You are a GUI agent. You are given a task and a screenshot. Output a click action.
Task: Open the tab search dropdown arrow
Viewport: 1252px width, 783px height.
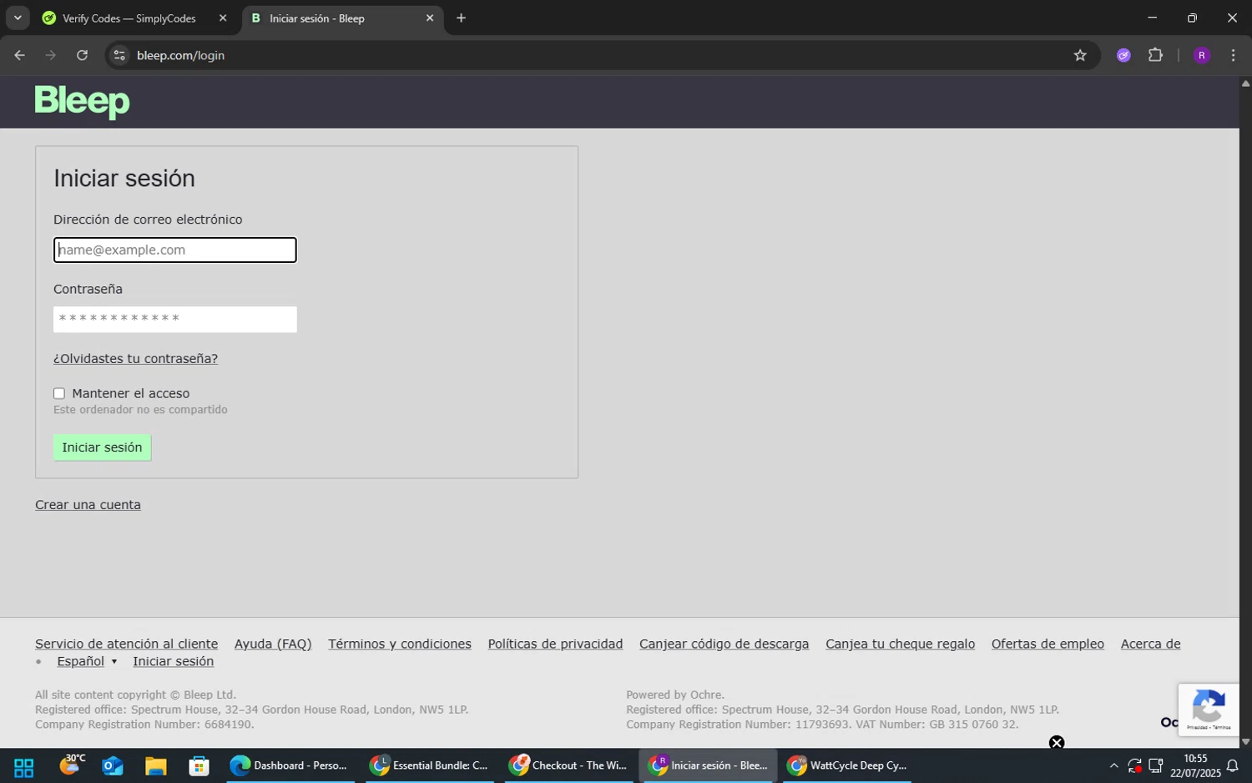[18, 18]
